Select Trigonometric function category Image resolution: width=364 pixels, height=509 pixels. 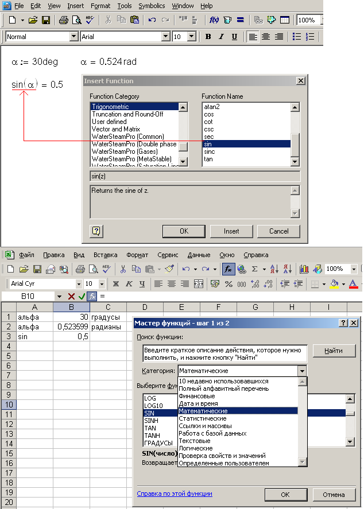[x=134, y=107]
